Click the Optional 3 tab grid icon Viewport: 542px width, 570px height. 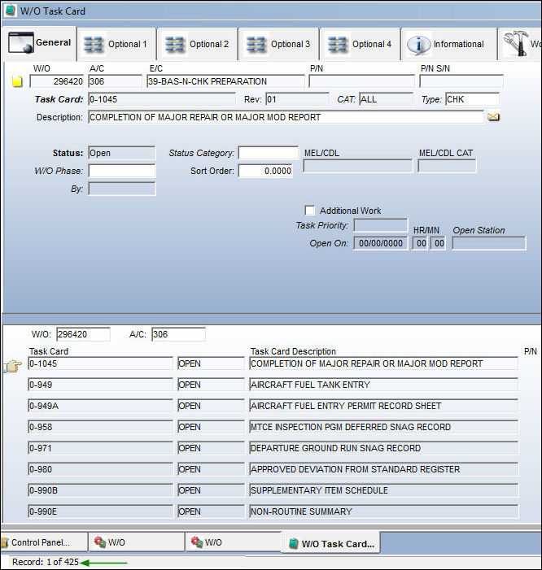click(x=256, y=45)
